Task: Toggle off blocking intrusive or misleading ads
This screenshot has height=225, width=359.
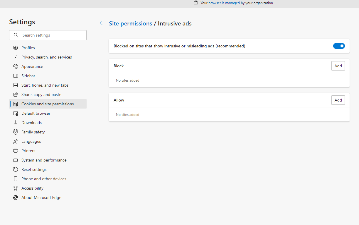Action: 339,46
